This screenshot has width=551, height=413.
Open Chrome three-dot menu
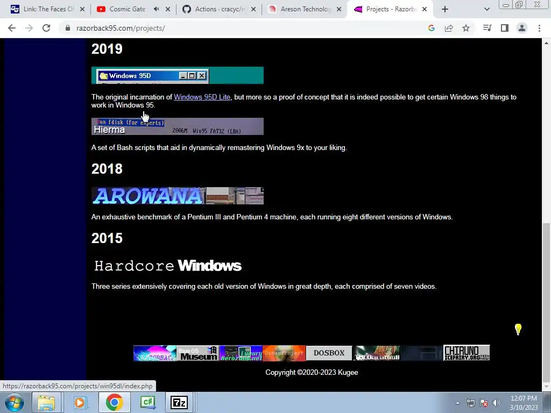click(539, 28)
